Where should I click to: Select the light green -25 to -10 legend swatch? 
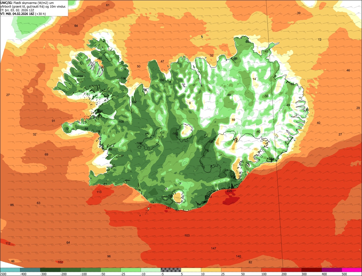(131, 270)
